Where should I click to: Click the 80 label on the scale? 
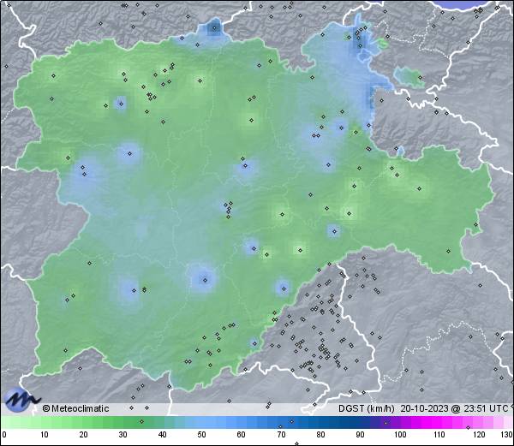pos(320,435)
